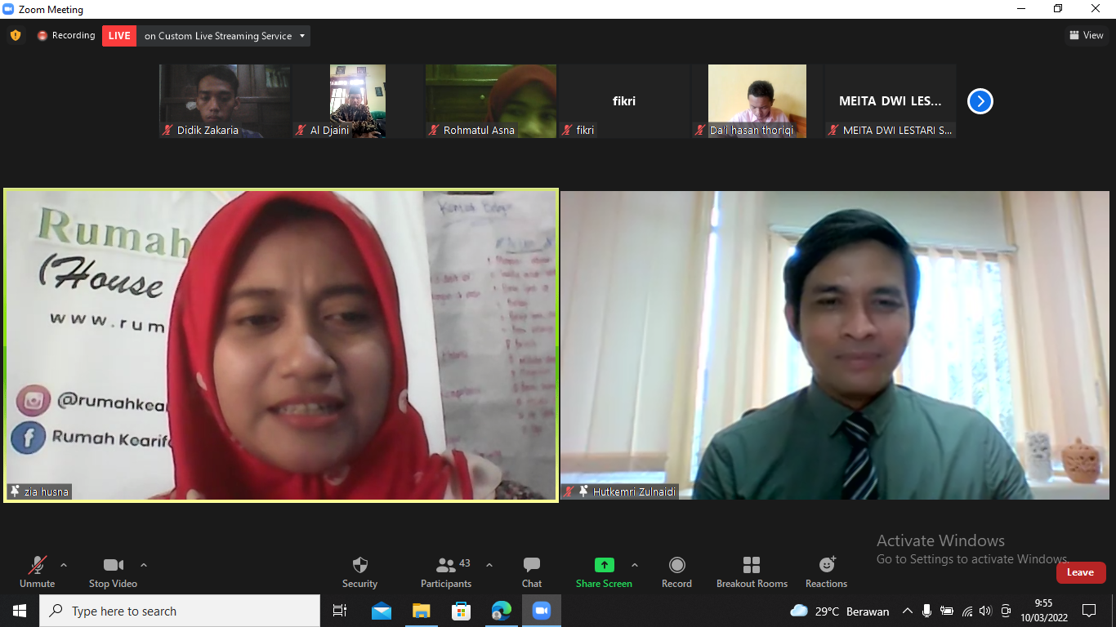Open tray Wi-Fi network settings
1116x627 pixels.
[x=967, y=611]
